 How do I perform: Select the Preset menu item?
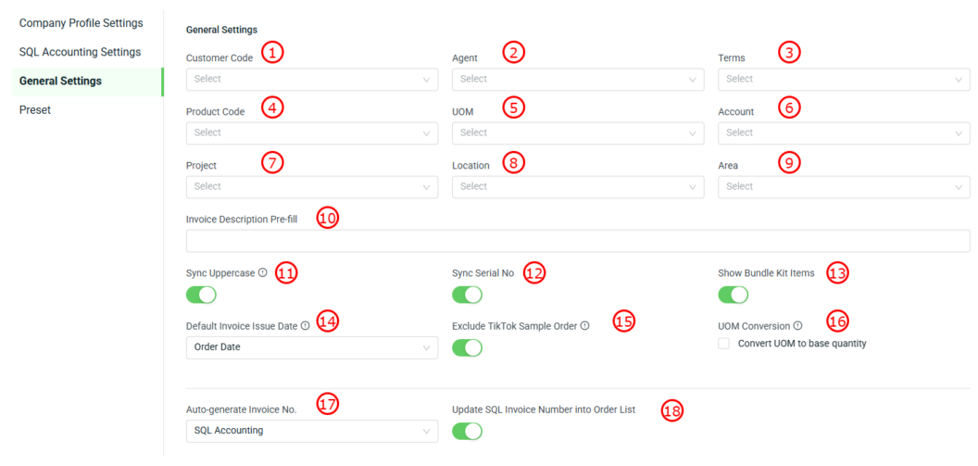point(35,109)
